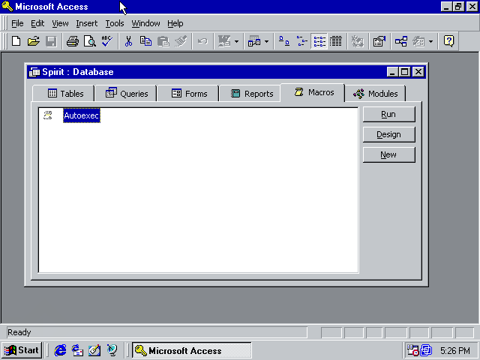Click the Task Scheduler tray icon

[412, 350]
